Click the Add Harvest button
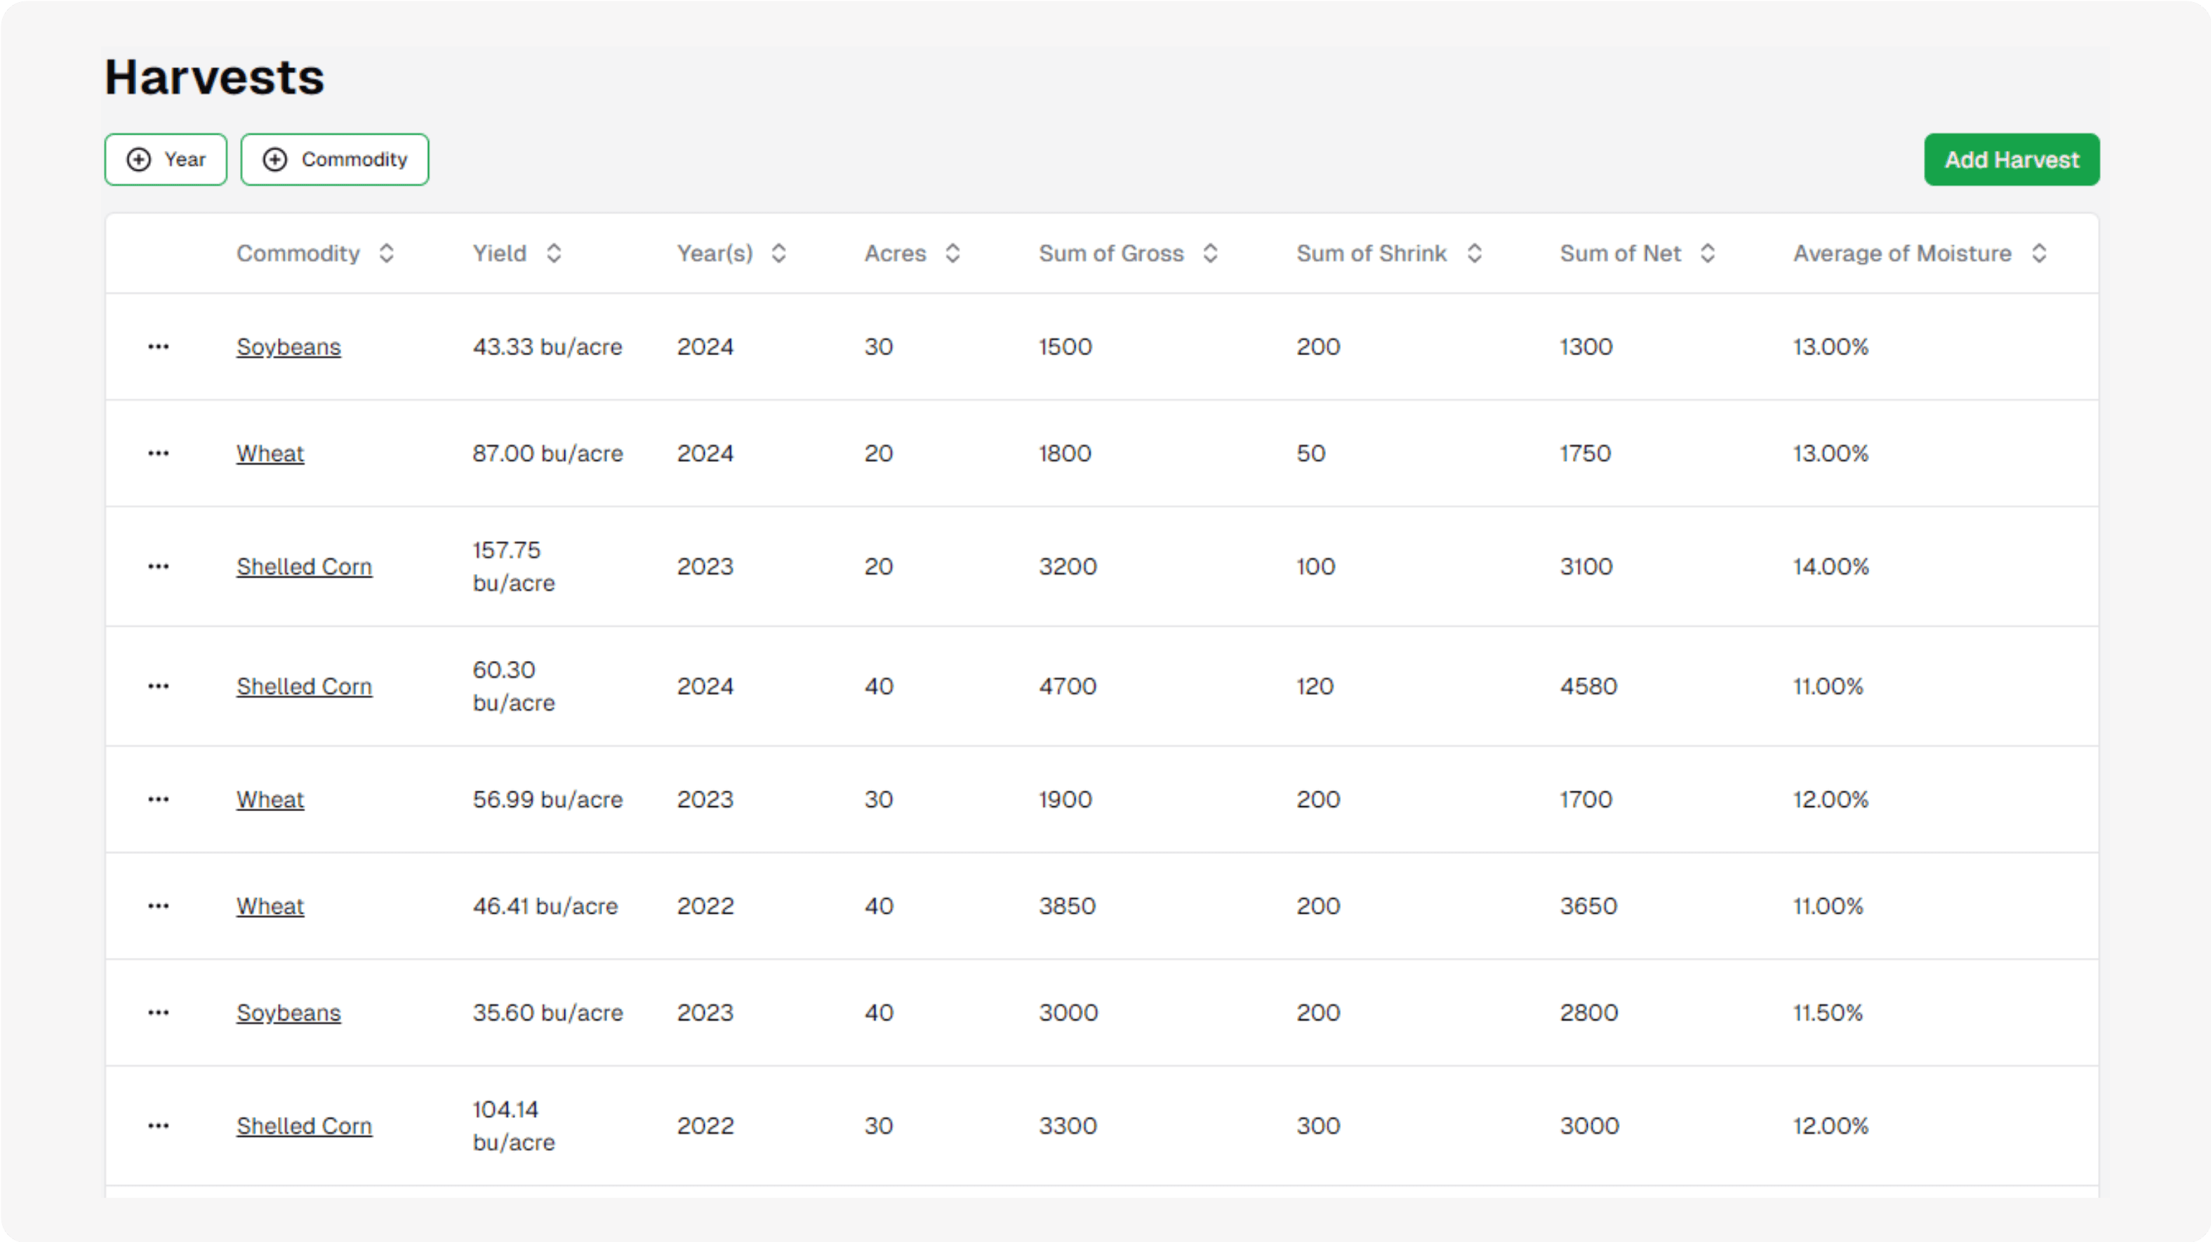Viewport: 2211px width, 1242px height. pyautogui.click(x=2011, y=160)
